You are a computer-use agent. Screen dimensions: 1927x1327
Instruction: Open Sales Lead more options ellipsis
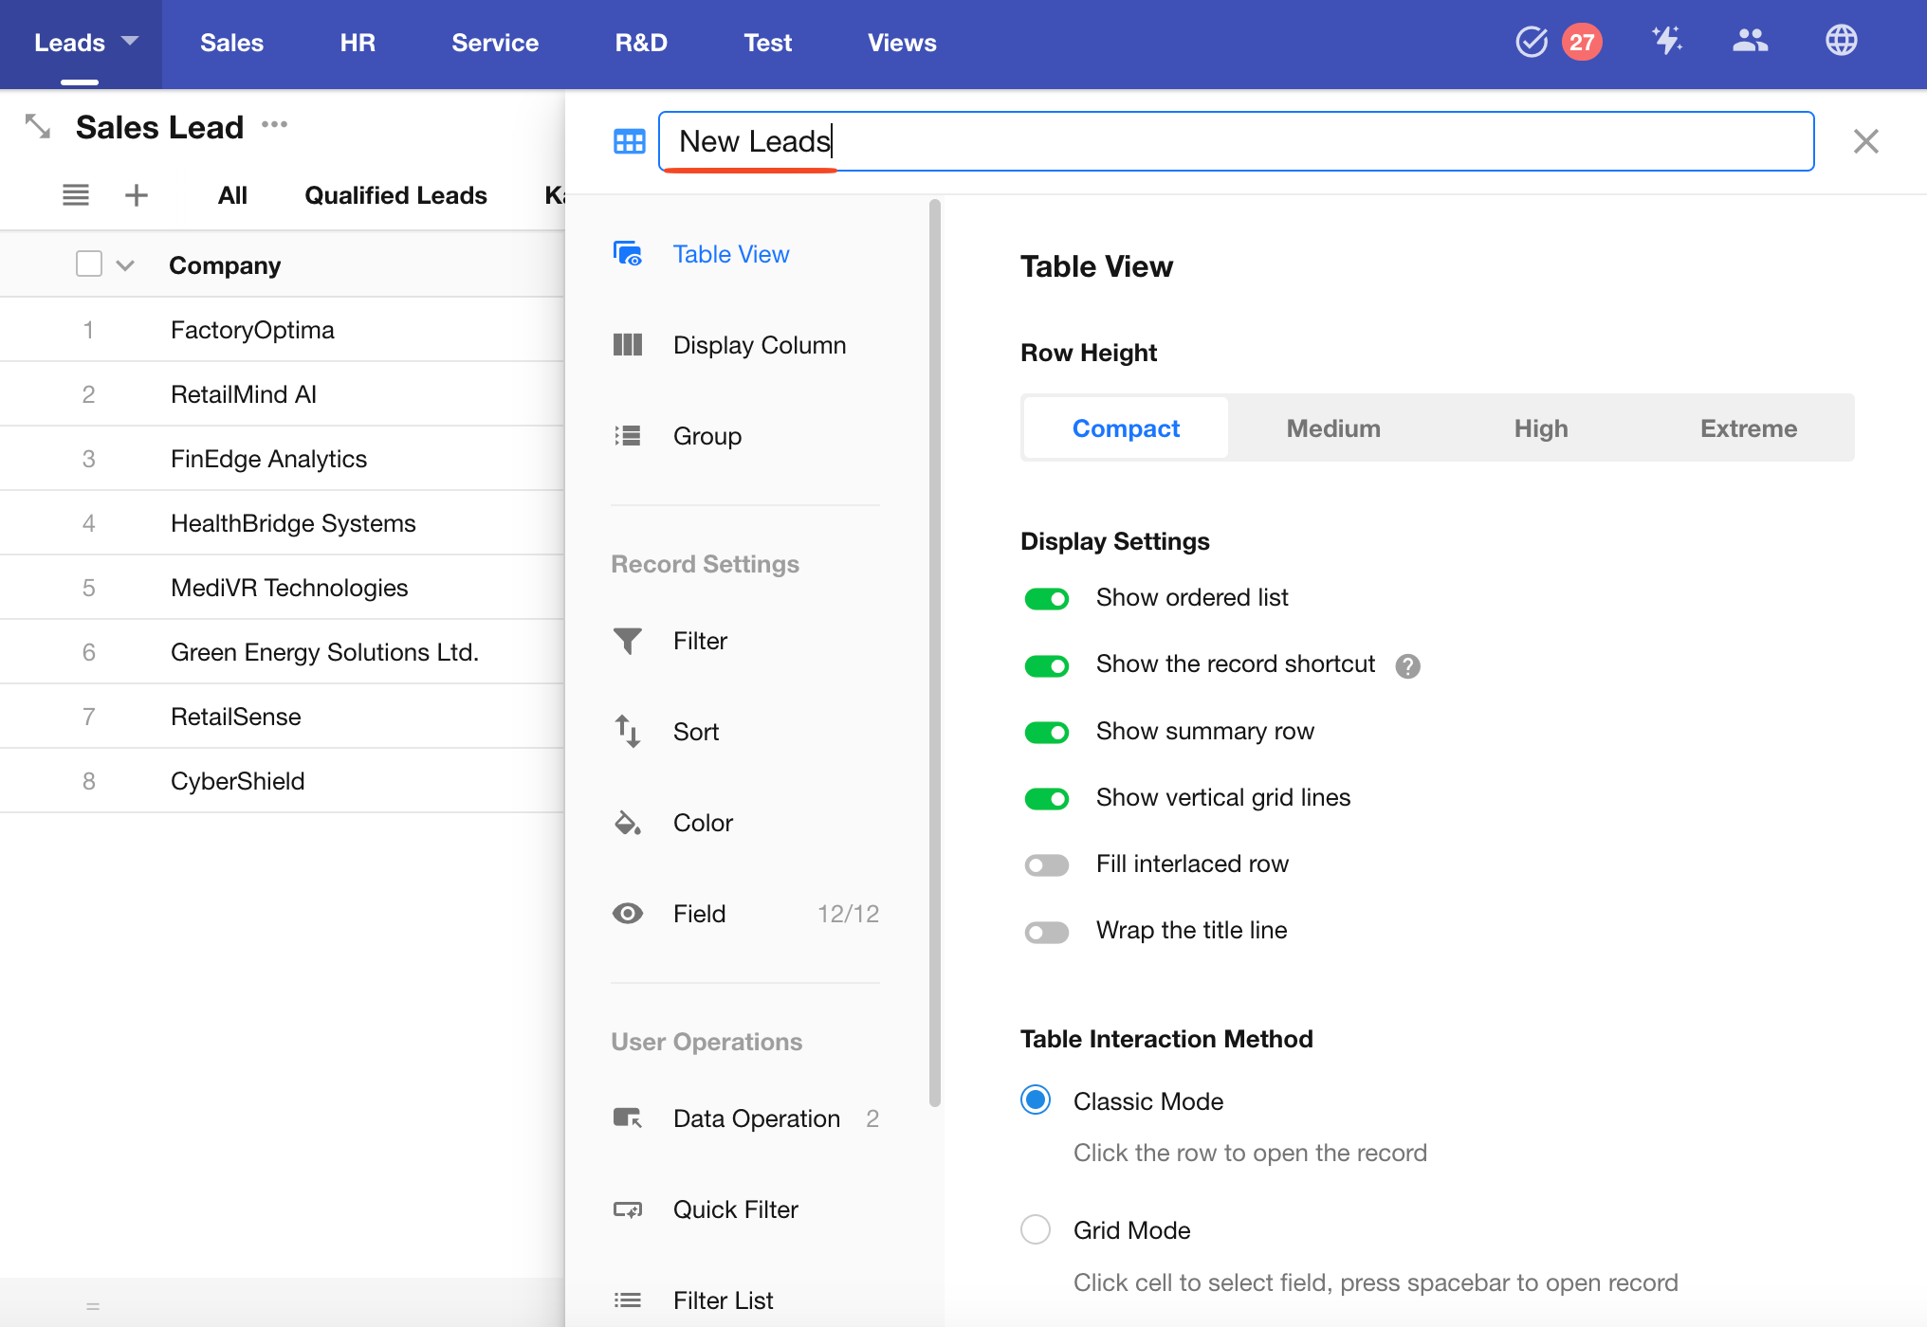pos(275,125)
